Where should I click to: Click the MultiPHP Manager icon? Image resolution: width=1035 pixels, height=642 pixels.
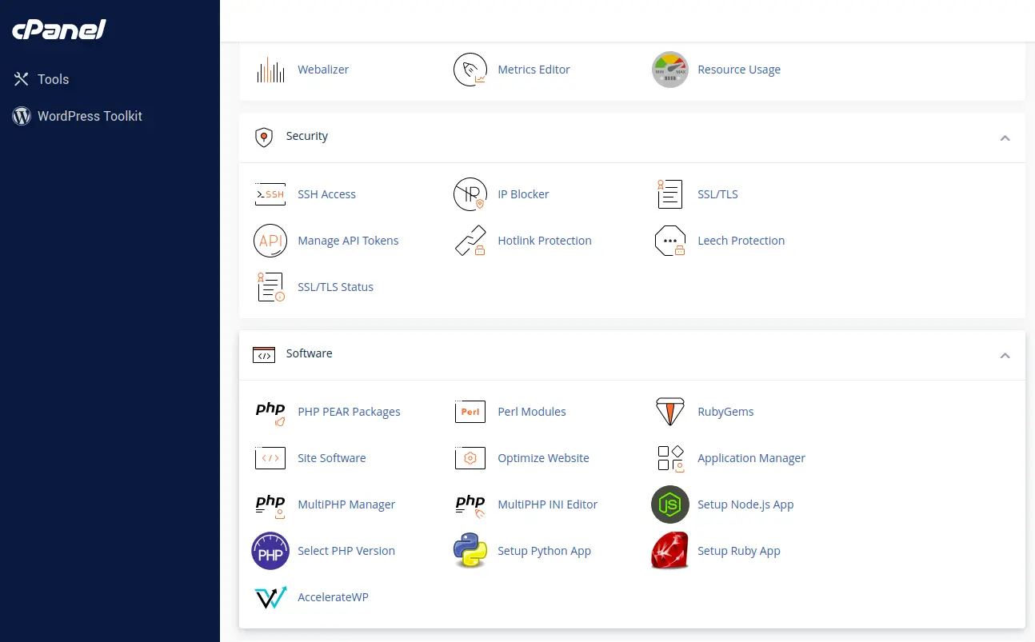[270, 504]
